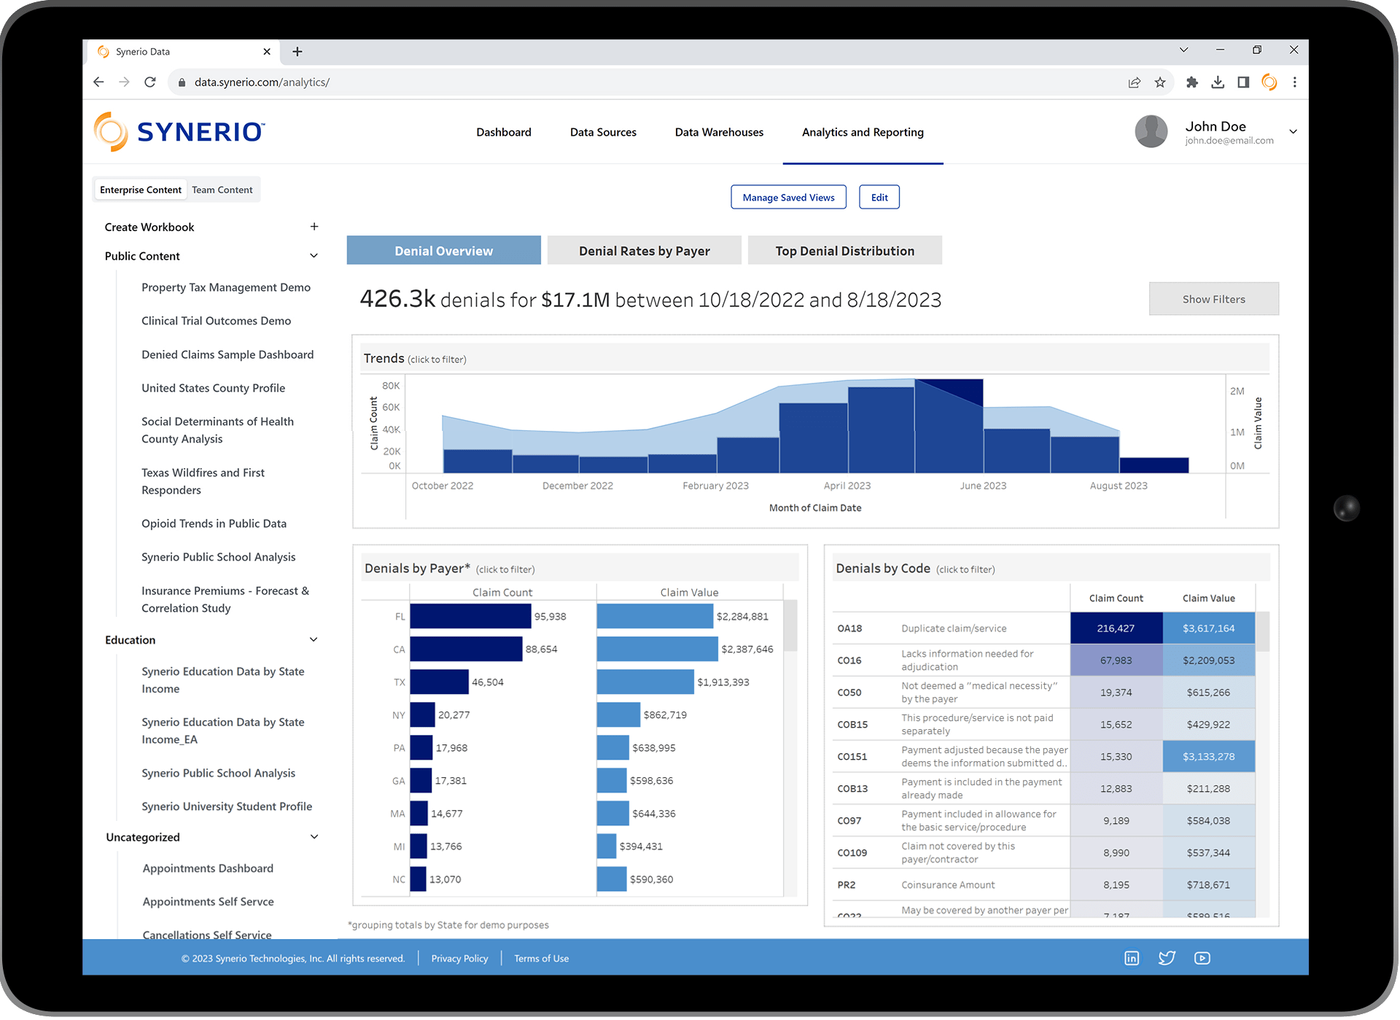The image size is (1400, 1020).
Task: Click the CA claim value bar
Action: tap(657, 649)
